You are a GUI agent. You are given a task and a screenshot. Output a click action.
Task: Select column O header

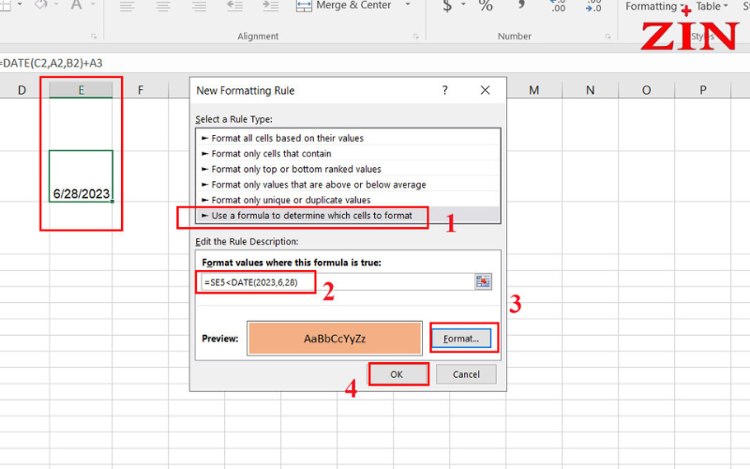coord(646,90)
